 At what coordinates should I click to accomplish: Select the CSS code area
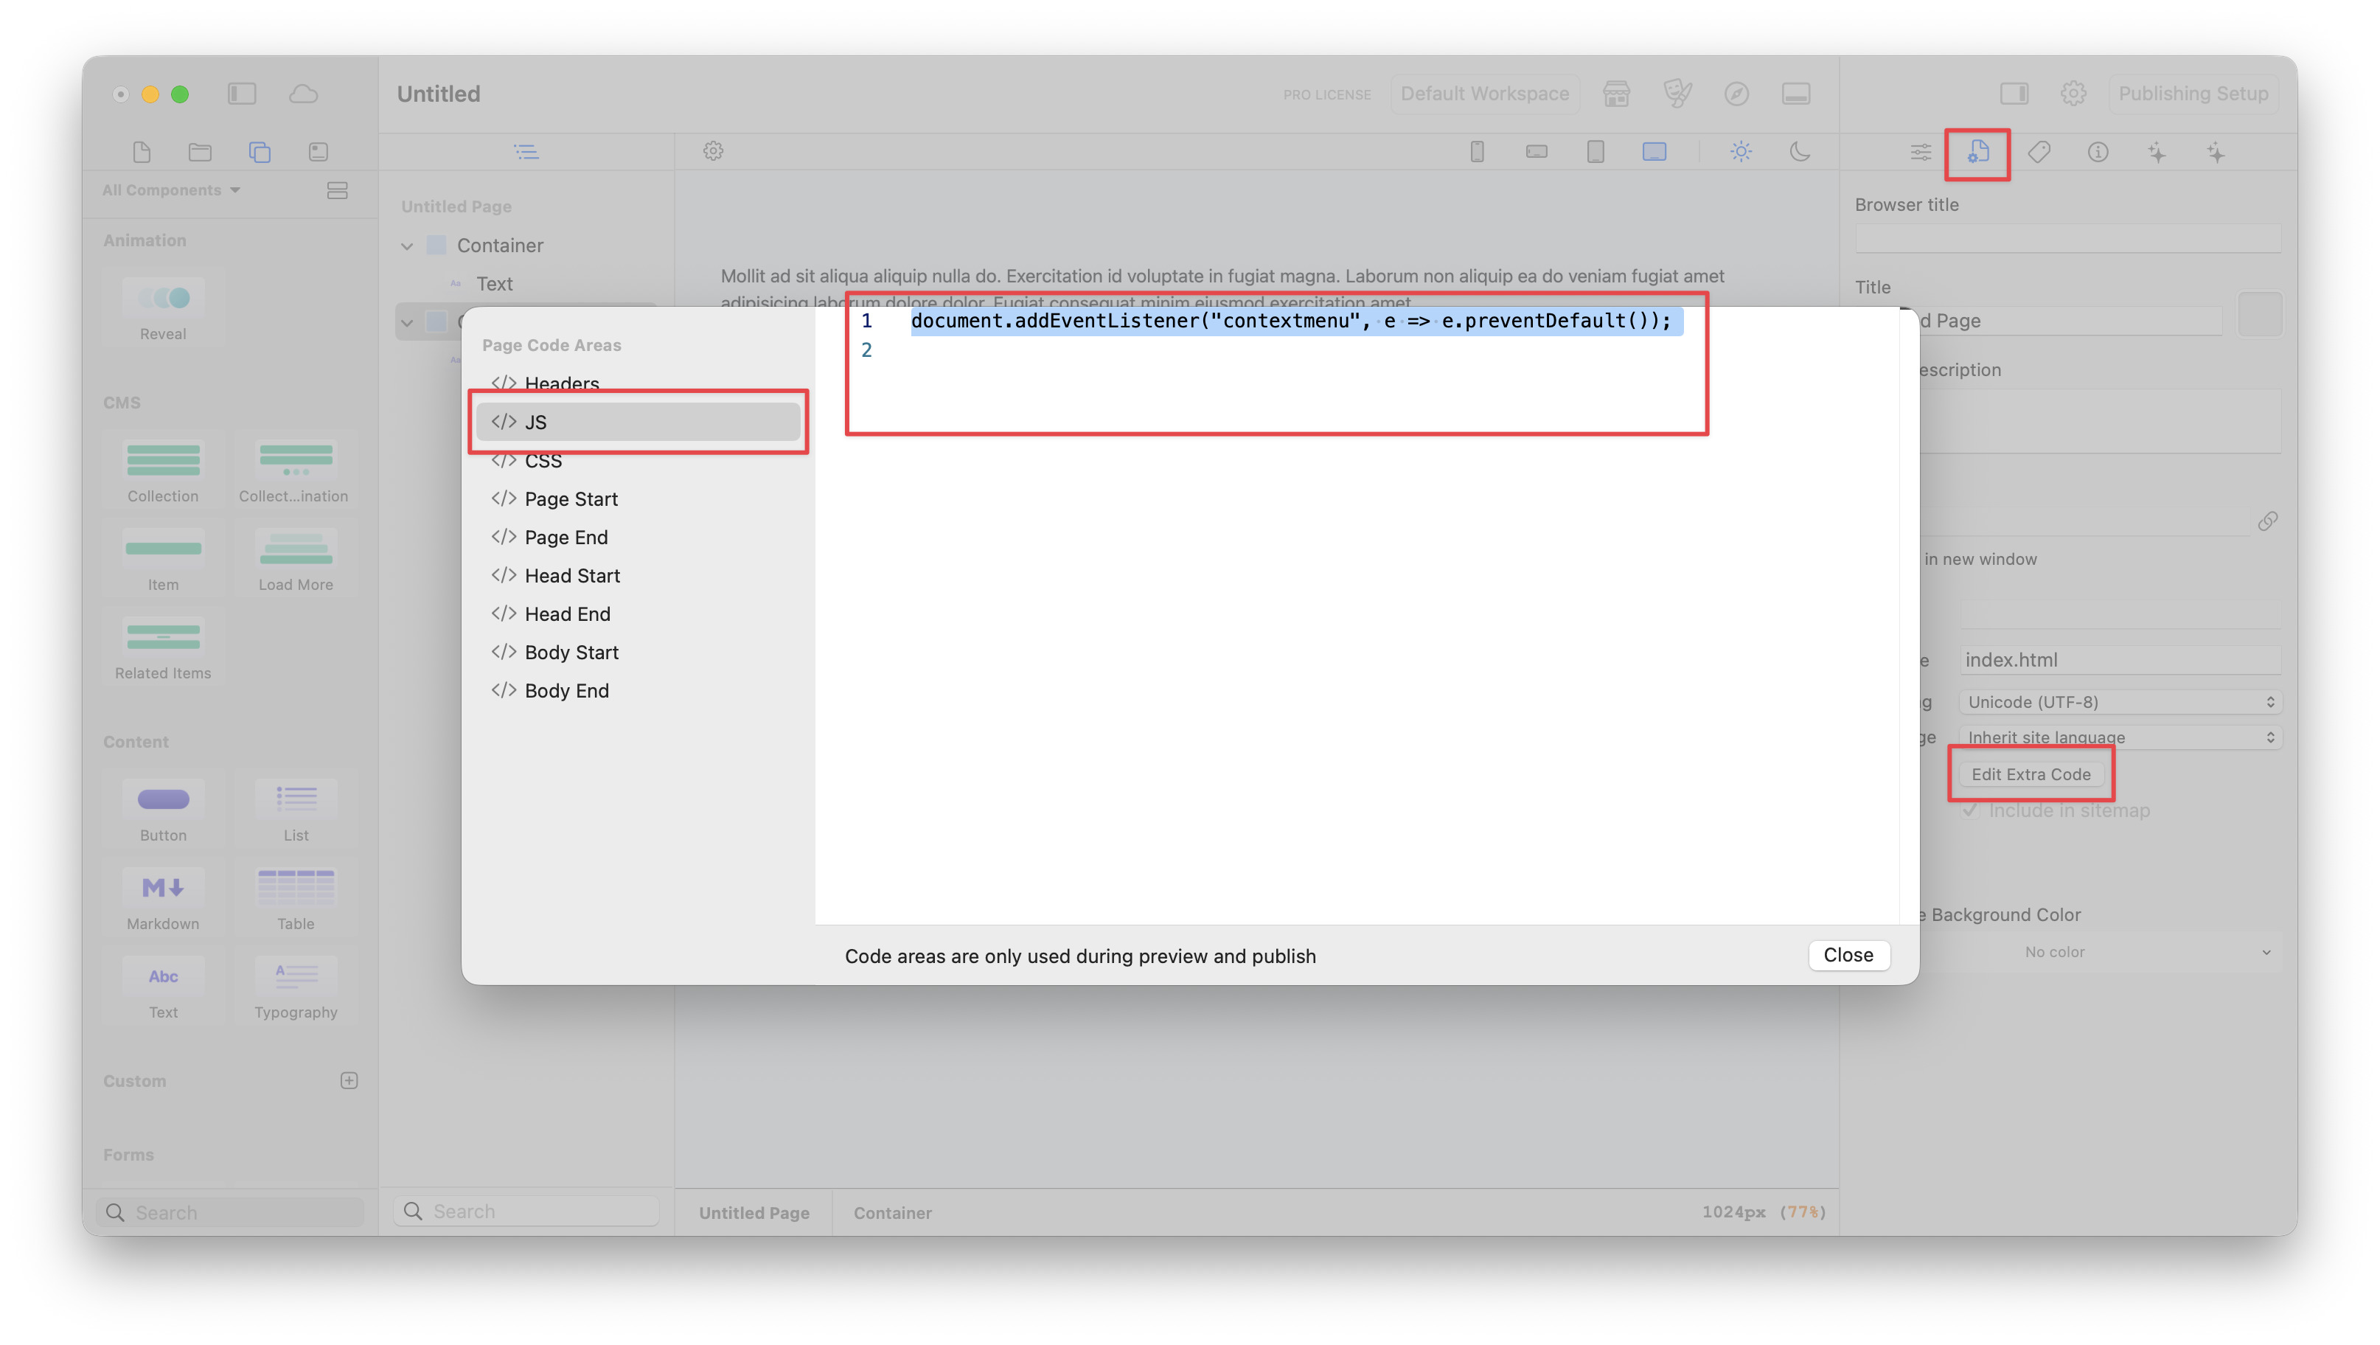[639, 460]
